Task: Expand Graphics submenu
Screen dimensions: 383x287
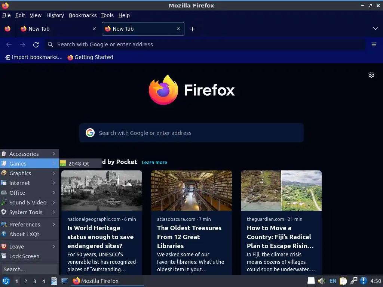Action: (29, 173)
